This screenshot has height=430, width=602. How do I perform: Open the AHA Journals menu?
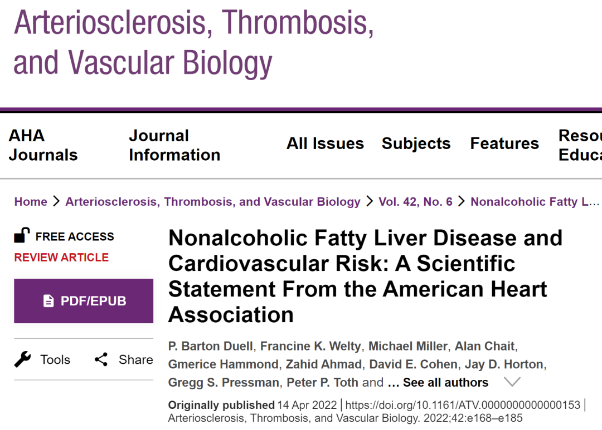(x=43, y=145)
